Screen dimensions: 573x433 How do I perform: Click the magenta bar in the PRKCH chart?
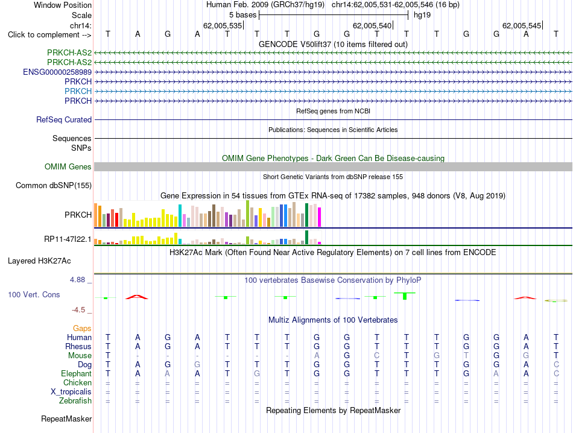tap(320, 217)
